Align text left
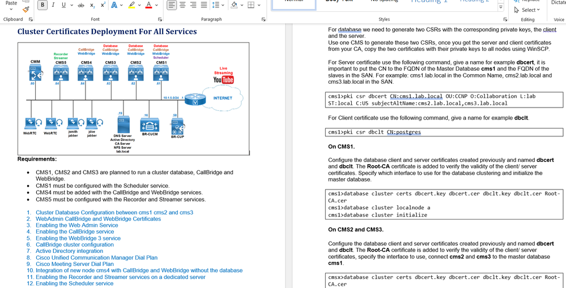This screenshot has width=566, height=288. pyautogui.click(x=172, y=5)
